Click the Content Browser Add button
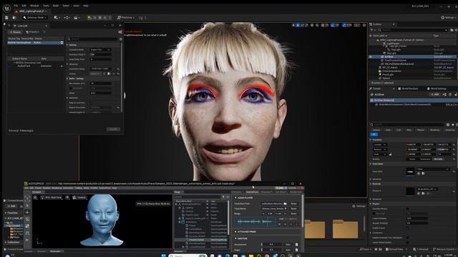458x257 pixels. pyautogui.click(x=11, y=206)
